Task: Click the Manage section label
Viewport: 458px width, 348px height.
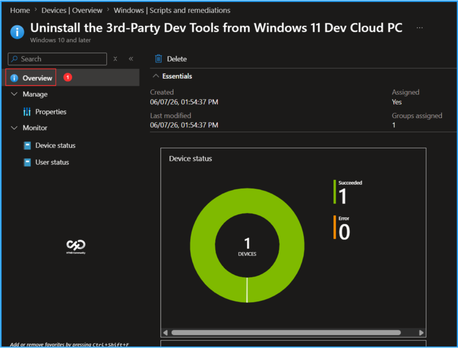Action: pyautogui.click(x=35, y=94)
